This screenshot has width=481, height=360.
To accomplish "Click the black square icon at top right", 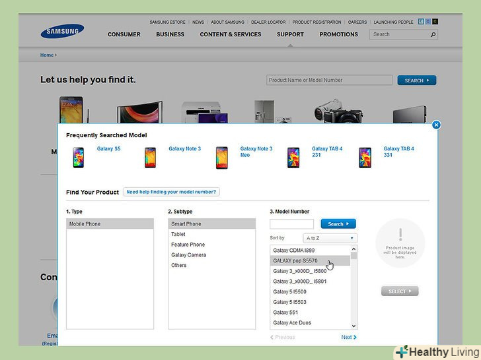I will (435, 21).
